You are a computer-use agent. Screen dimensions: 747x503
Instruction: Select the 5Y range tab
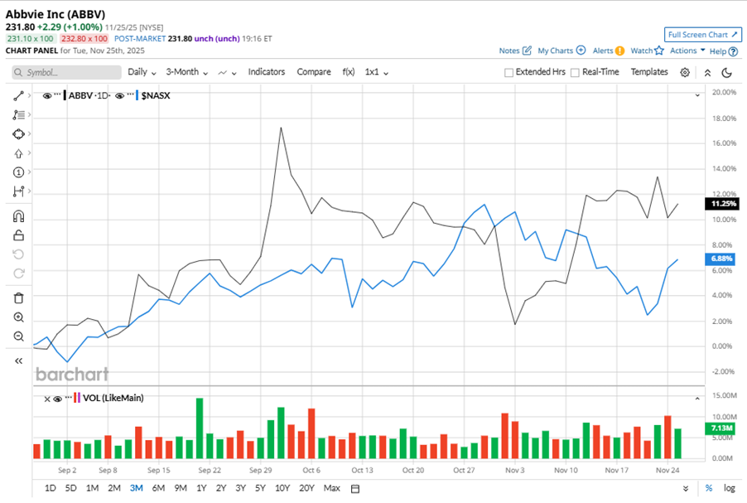coord(260,488)
